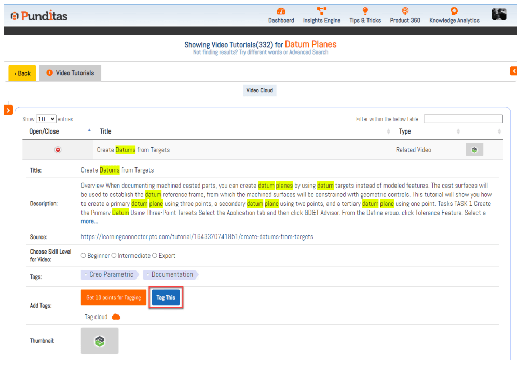
Task: Expand the left orange side panel arrow
Action: 8,110
